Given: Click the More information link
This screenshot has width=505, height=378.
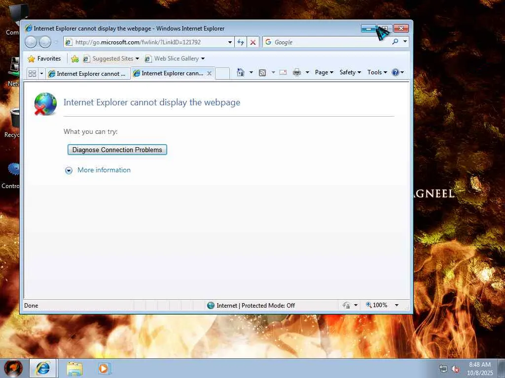Looking at the screenshot, I should [x=104, y=170].
